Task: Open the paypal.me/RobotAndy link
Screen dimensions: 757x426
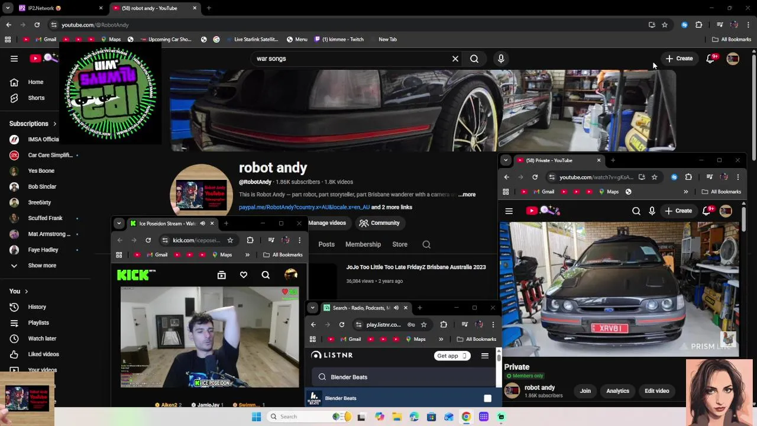Action: [x=304, y=207]
